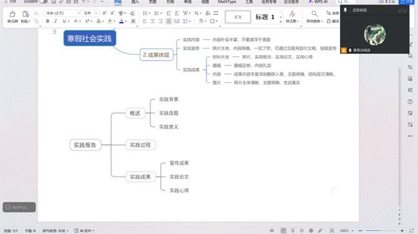Expand the font color dropdown arrow
Viewport: 418px width, 234px height.
126,21
